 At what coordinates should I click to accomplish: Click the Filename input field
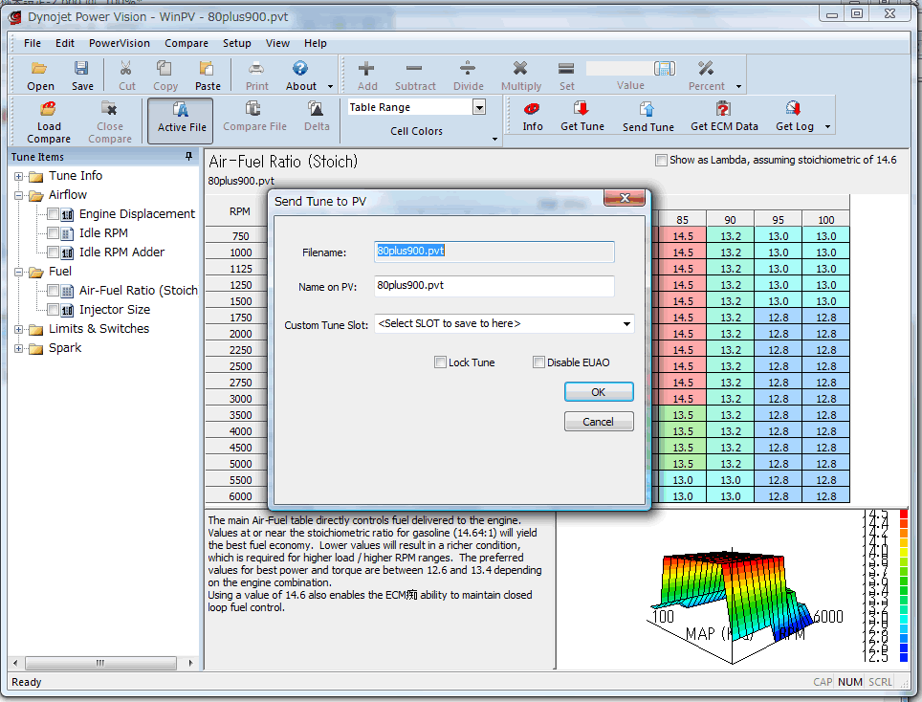click(494, 251)
